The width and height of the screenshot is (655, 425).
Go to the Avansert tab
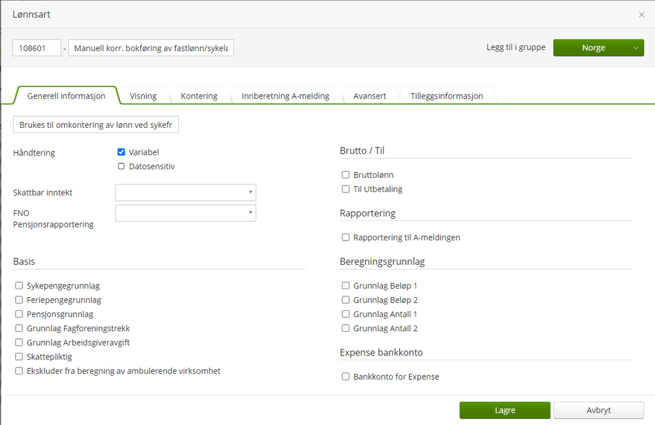click(x=370, y=96)
